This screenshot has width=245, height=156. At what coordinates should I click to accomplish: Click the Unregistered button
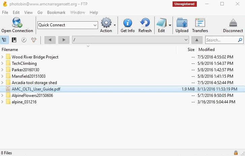[x=184, y=4]
